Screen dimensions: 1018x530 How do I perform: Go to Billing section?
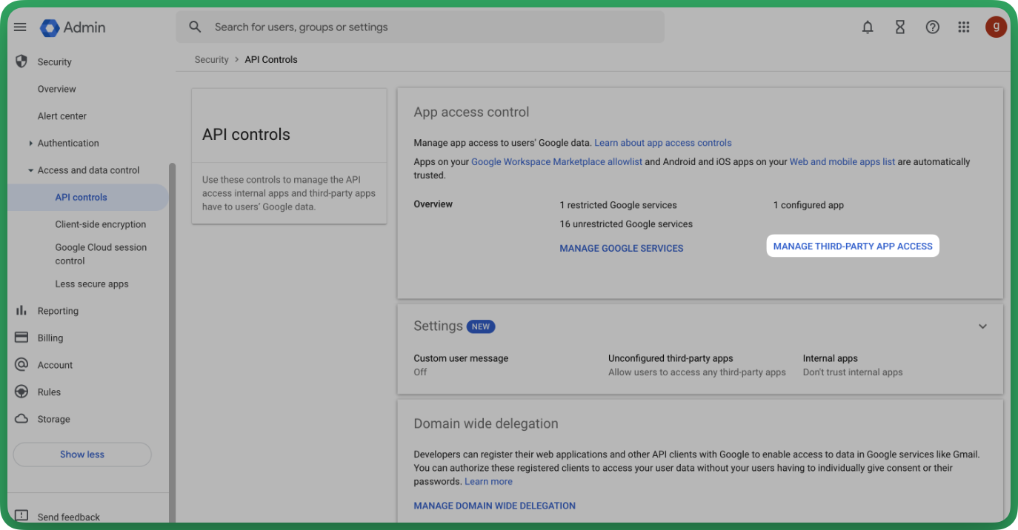(x=50, y=338)
